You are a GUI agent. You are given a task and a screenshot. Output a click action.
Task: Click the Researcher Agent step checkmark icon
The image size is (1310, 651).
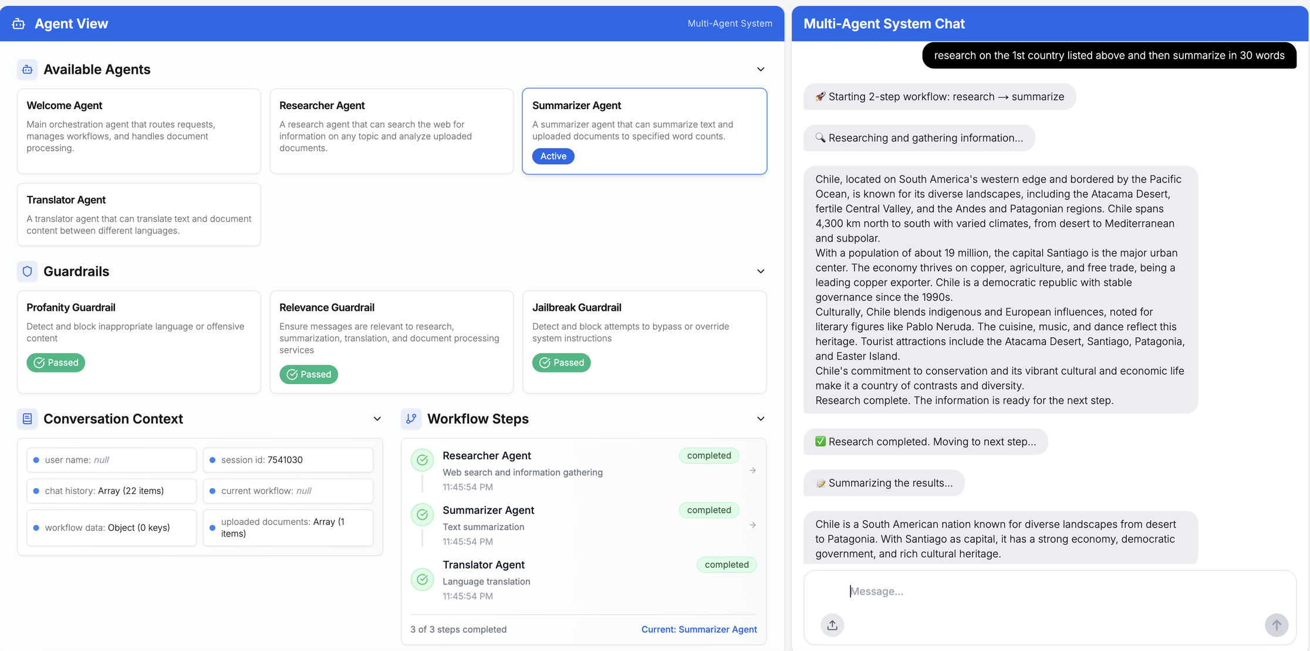pyautogui.click(x=422, y=460)
